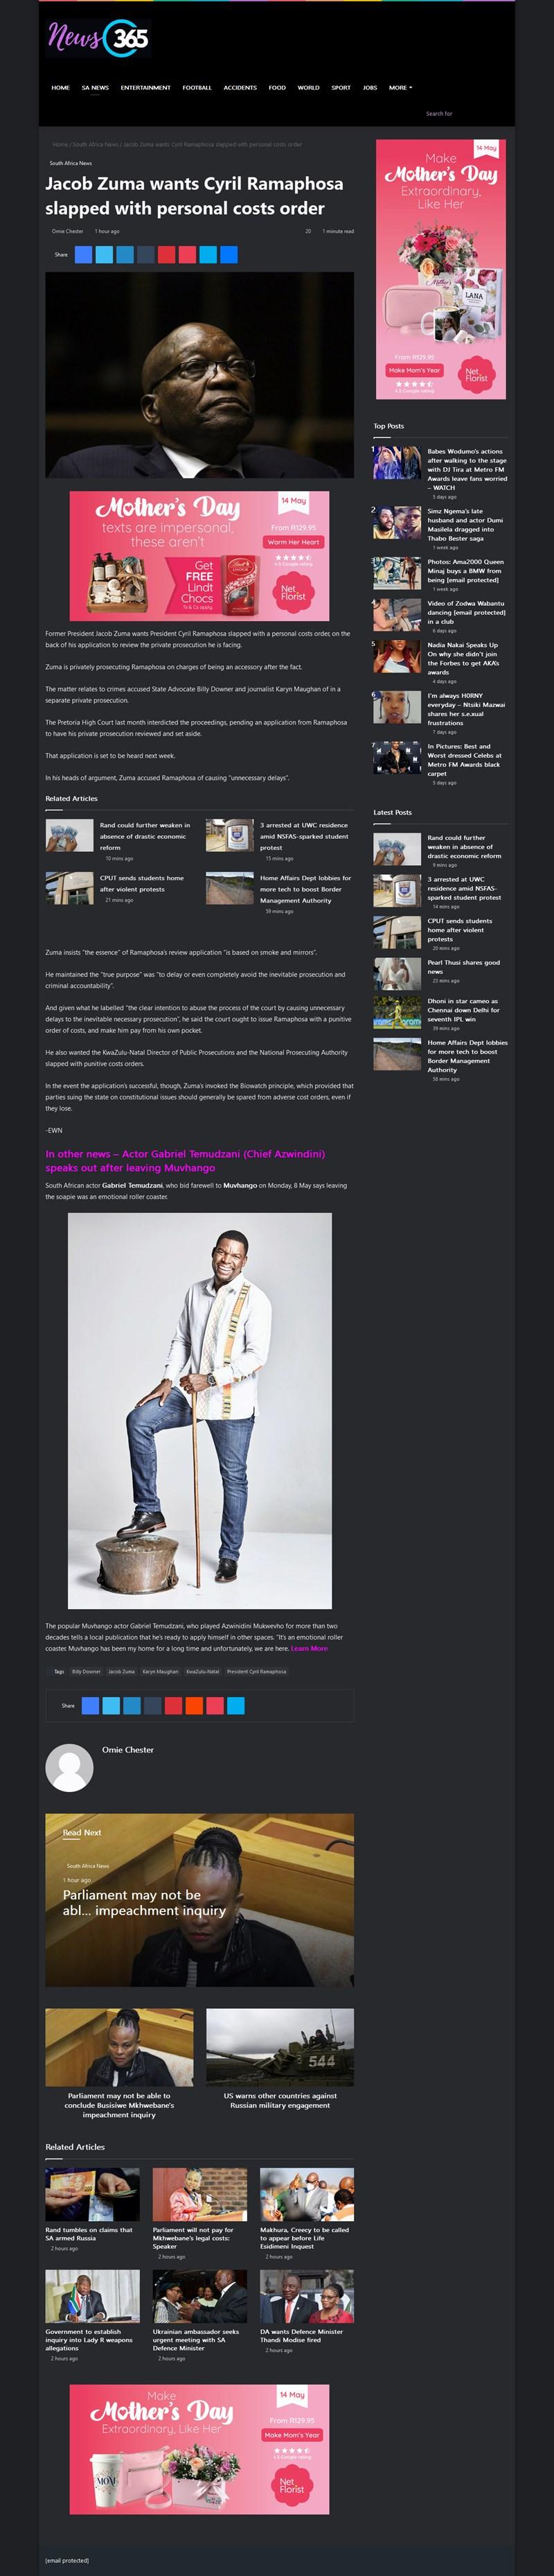Click Make Mom's Year ad button
554x2576 pixels.
click(414, 370)
